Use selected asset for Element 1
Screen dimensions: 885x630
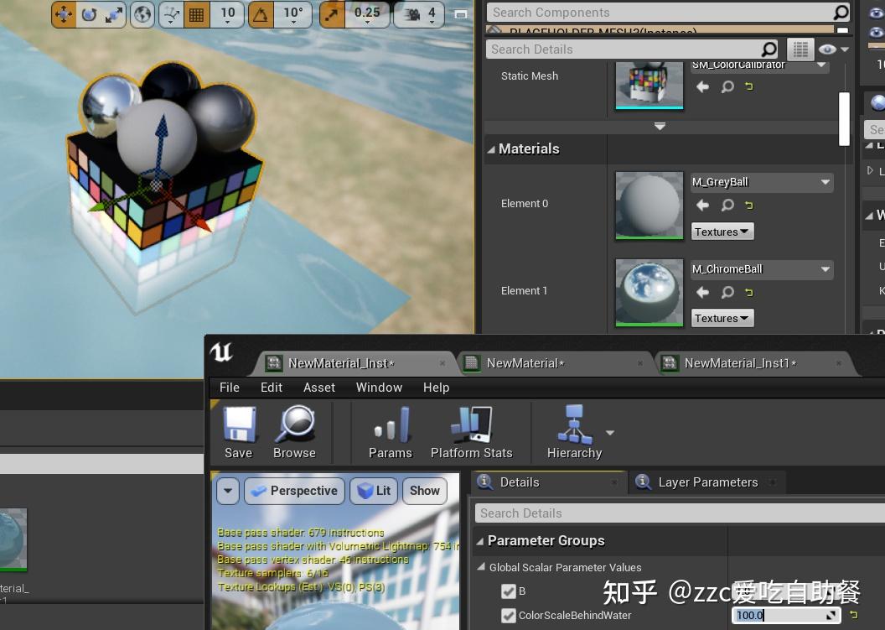[x=702, y=292]
